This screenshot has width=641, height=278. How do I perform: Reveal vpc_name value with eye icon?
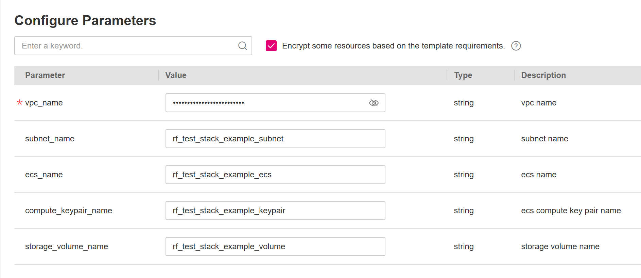[374, 103]
